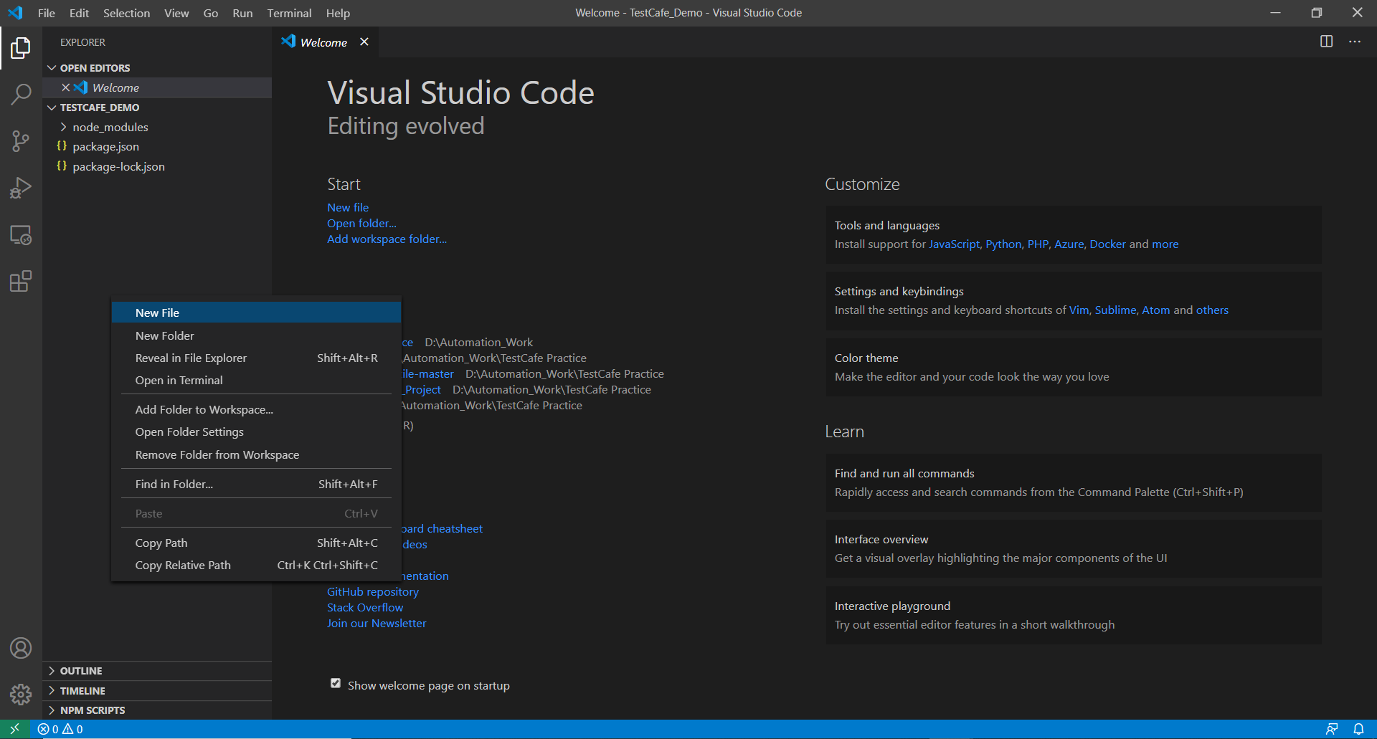Click the GitHub repository link
Screen dimensions: 1377x739
tap(372, 591)
